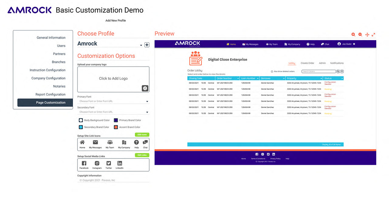Open General Information in the sidebar
Viewport: 389px width, 219px height.
point(51,38)
